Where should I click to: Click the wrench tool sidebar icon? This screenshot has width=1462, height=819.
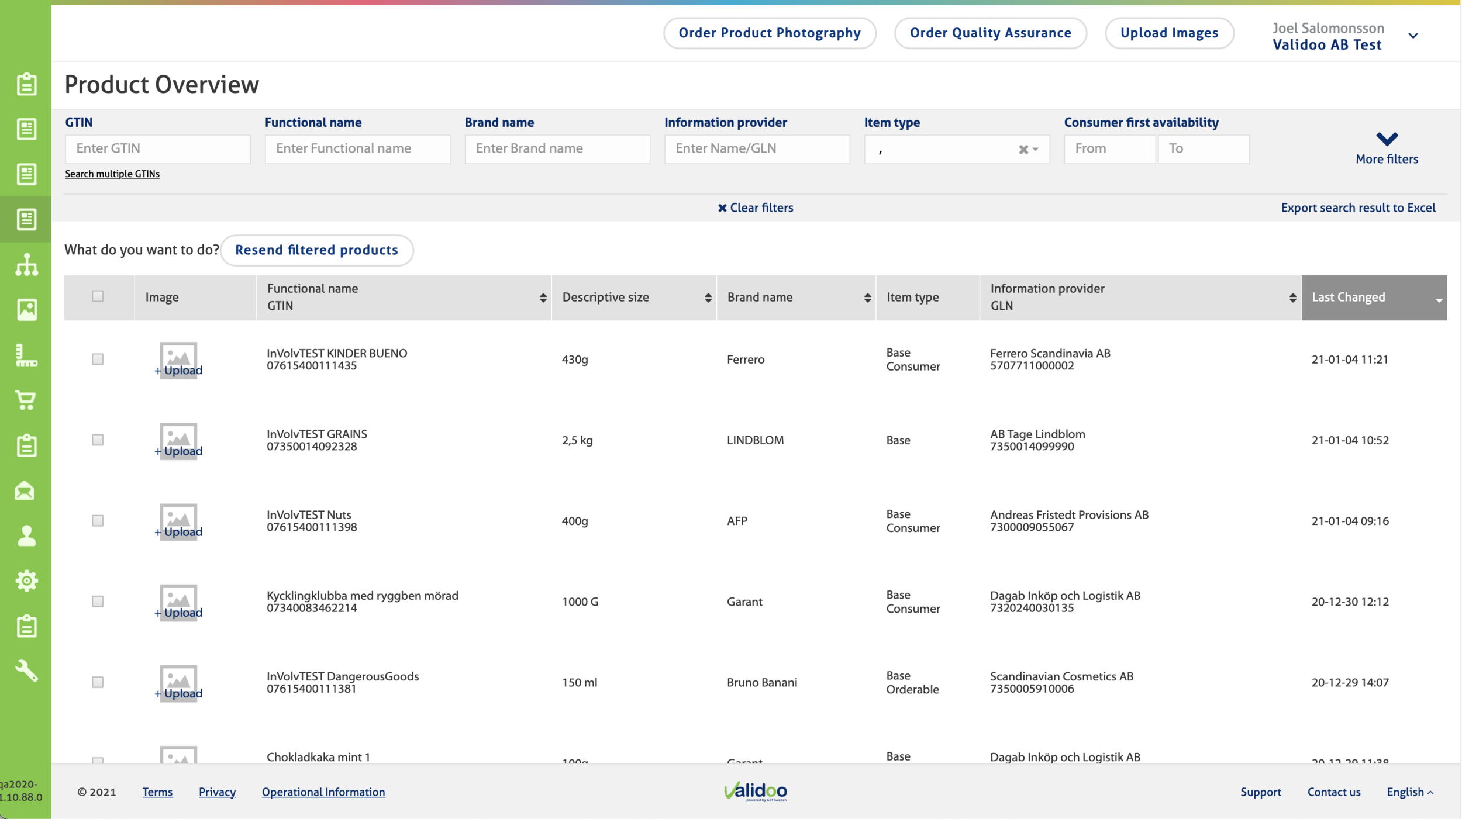26,671
